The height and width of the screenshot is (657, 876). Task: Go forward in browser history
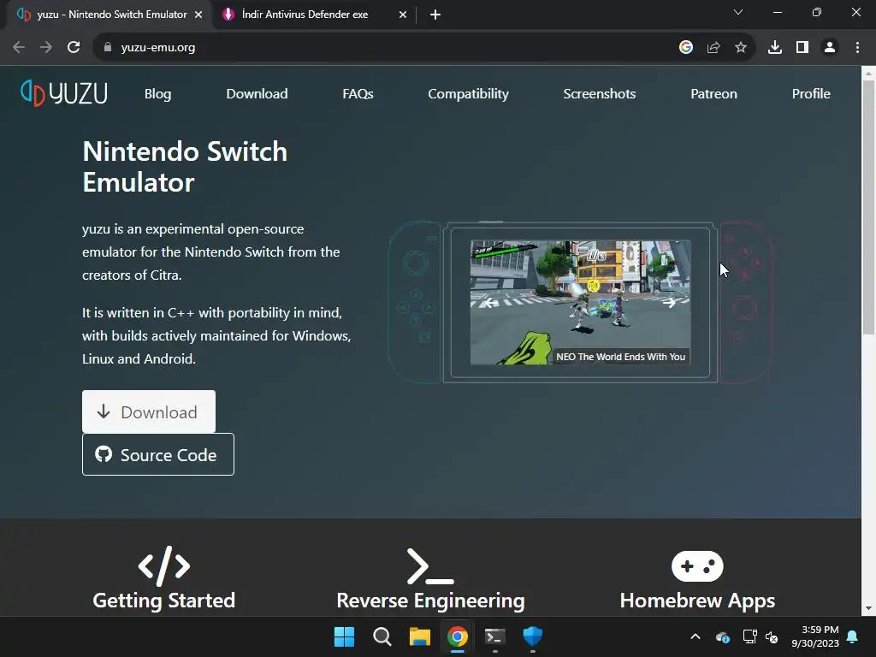click(46, 48)
